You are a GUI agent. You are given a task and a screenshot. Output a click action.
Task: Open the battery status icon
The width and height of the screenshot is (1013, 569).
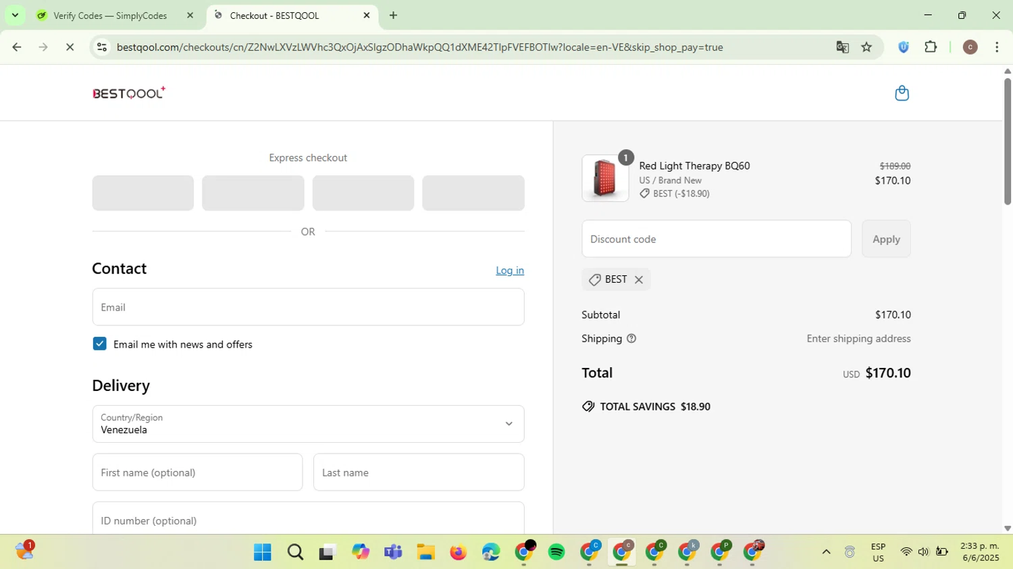click(x=941, y=552)
